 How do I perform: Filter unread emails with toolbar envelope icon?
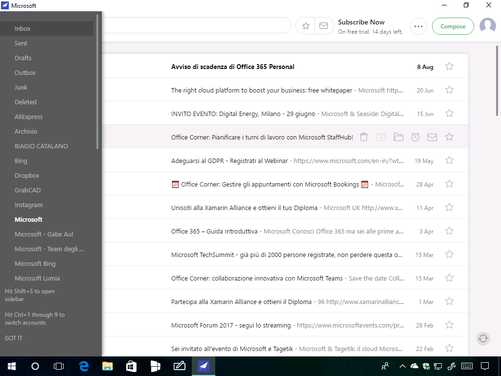coord(324,26)
